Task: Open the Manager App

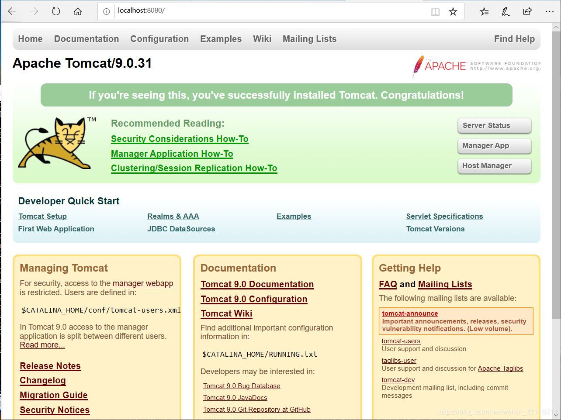Action: point(494,146)
